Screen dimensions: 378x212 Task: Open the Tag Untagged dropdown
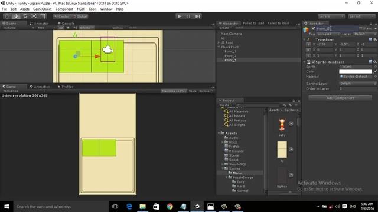[328, 34]
